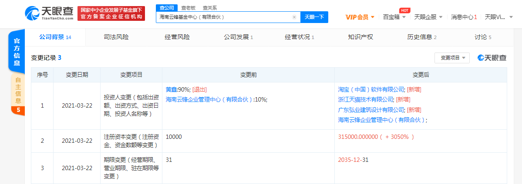522x184 pixels.
Task: Click the [新增] tag after 淘宝
Action: (x=414, y=89)
